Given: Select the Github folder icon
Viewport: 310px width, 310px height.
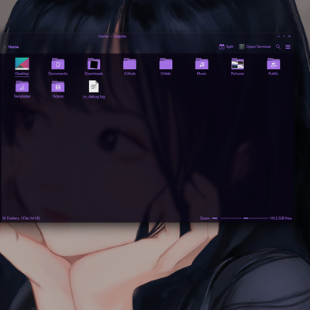Looking at the screenshot, I should [129, 64].
